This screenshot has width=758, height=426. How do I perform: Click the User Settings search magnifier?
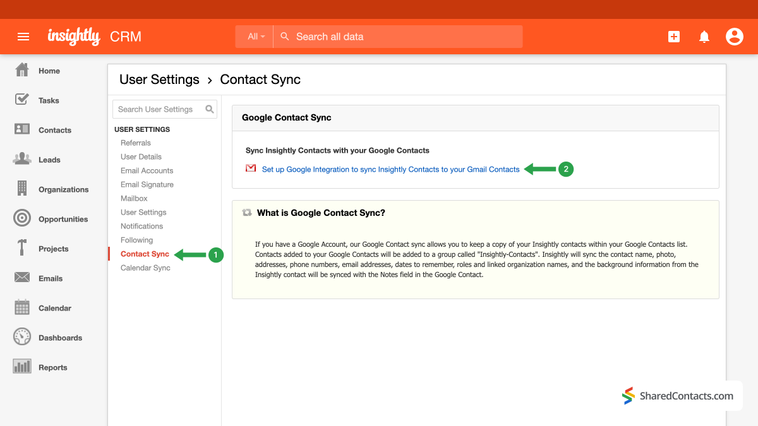[x=210, y=109]
